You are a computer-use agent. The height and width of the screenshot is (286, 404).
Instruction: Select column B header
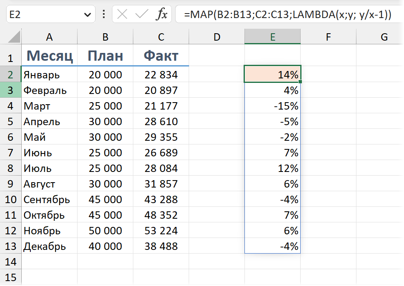[x=105, y=37]
